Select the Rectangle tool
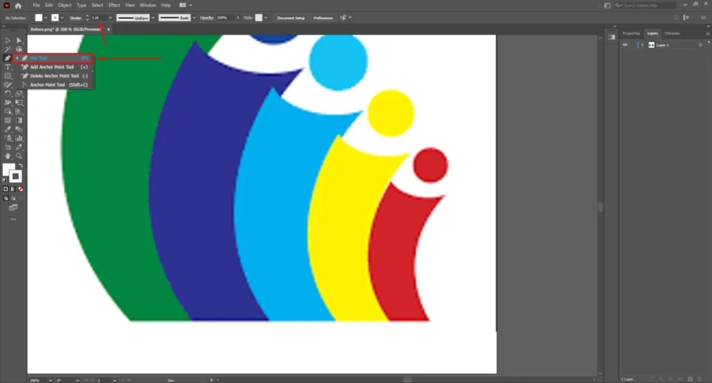 8,76
